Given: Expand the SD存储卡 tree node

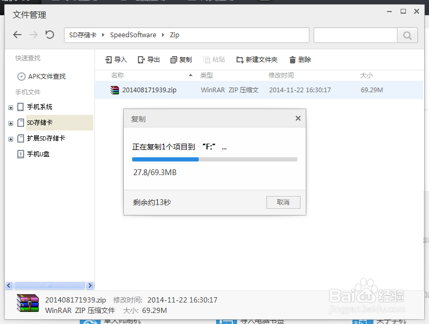Looking at the screenshot, I should pos(10,124).
